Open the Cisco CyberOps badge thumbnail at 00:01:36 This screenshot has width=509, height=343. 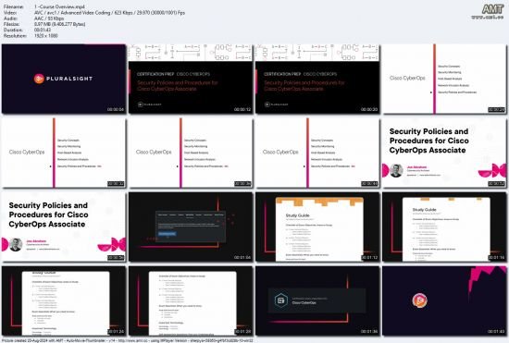pos(317,300)
